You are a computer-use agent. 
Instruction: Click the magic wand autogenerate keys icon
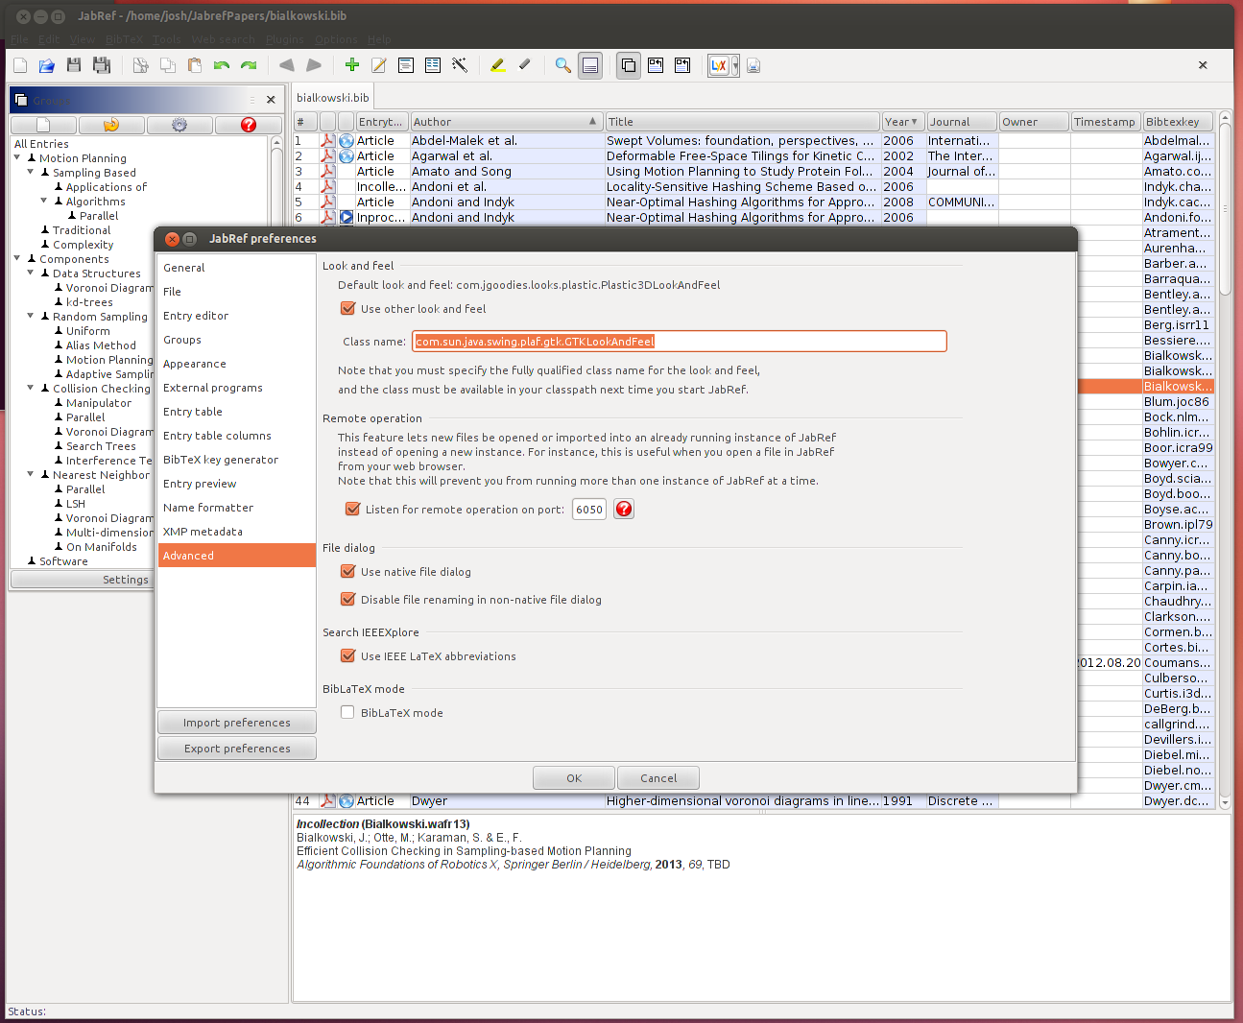[460, 65]
